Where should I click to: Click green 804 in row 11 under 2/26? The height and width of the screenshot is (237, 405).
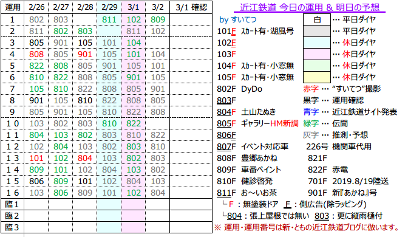tap(36, 135)
